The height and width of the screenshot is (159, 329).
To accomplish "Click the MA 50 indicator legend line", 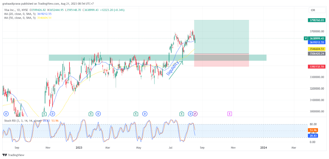I will tap(28, 18).
